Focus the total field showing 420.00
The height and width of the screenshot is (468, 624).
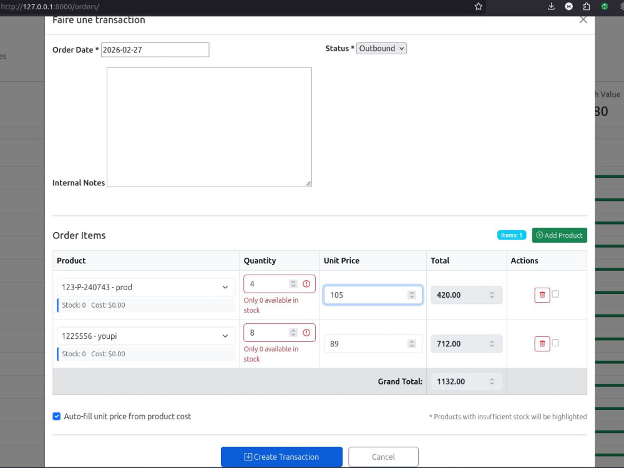(466, 295)
